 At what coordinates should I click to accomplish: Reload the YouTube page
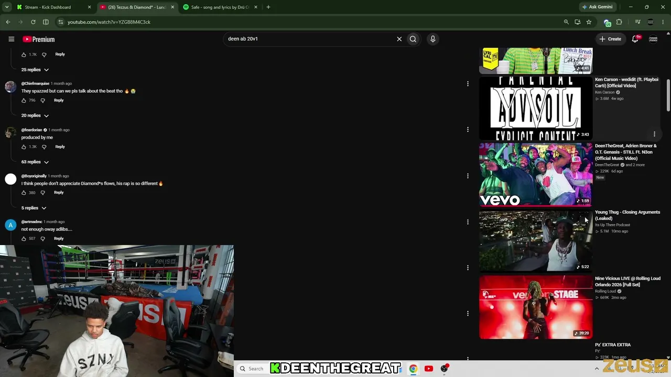point(33,22)
